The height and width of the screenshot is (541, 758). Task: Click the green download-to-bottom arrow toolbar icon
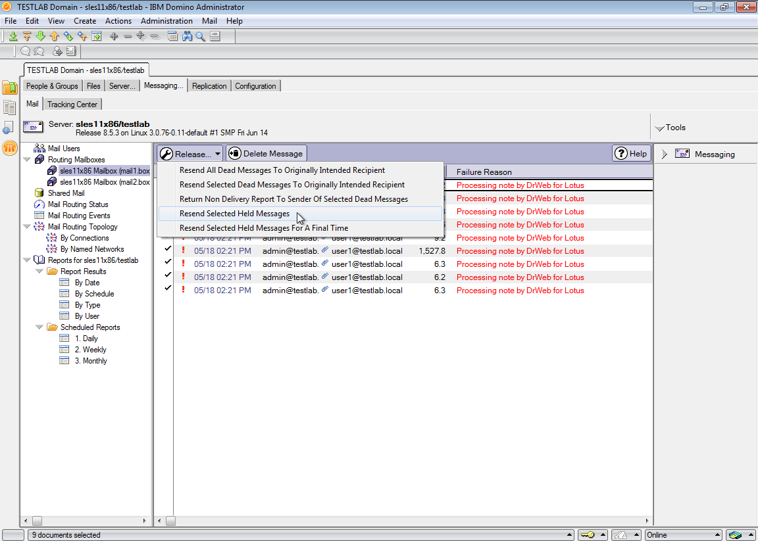tap(14, 36)
